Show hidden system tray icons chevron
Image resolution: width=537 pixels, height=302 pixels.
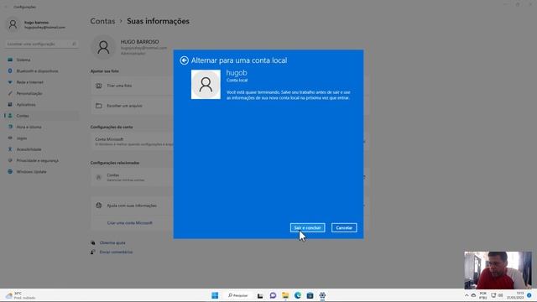(467, 295)
